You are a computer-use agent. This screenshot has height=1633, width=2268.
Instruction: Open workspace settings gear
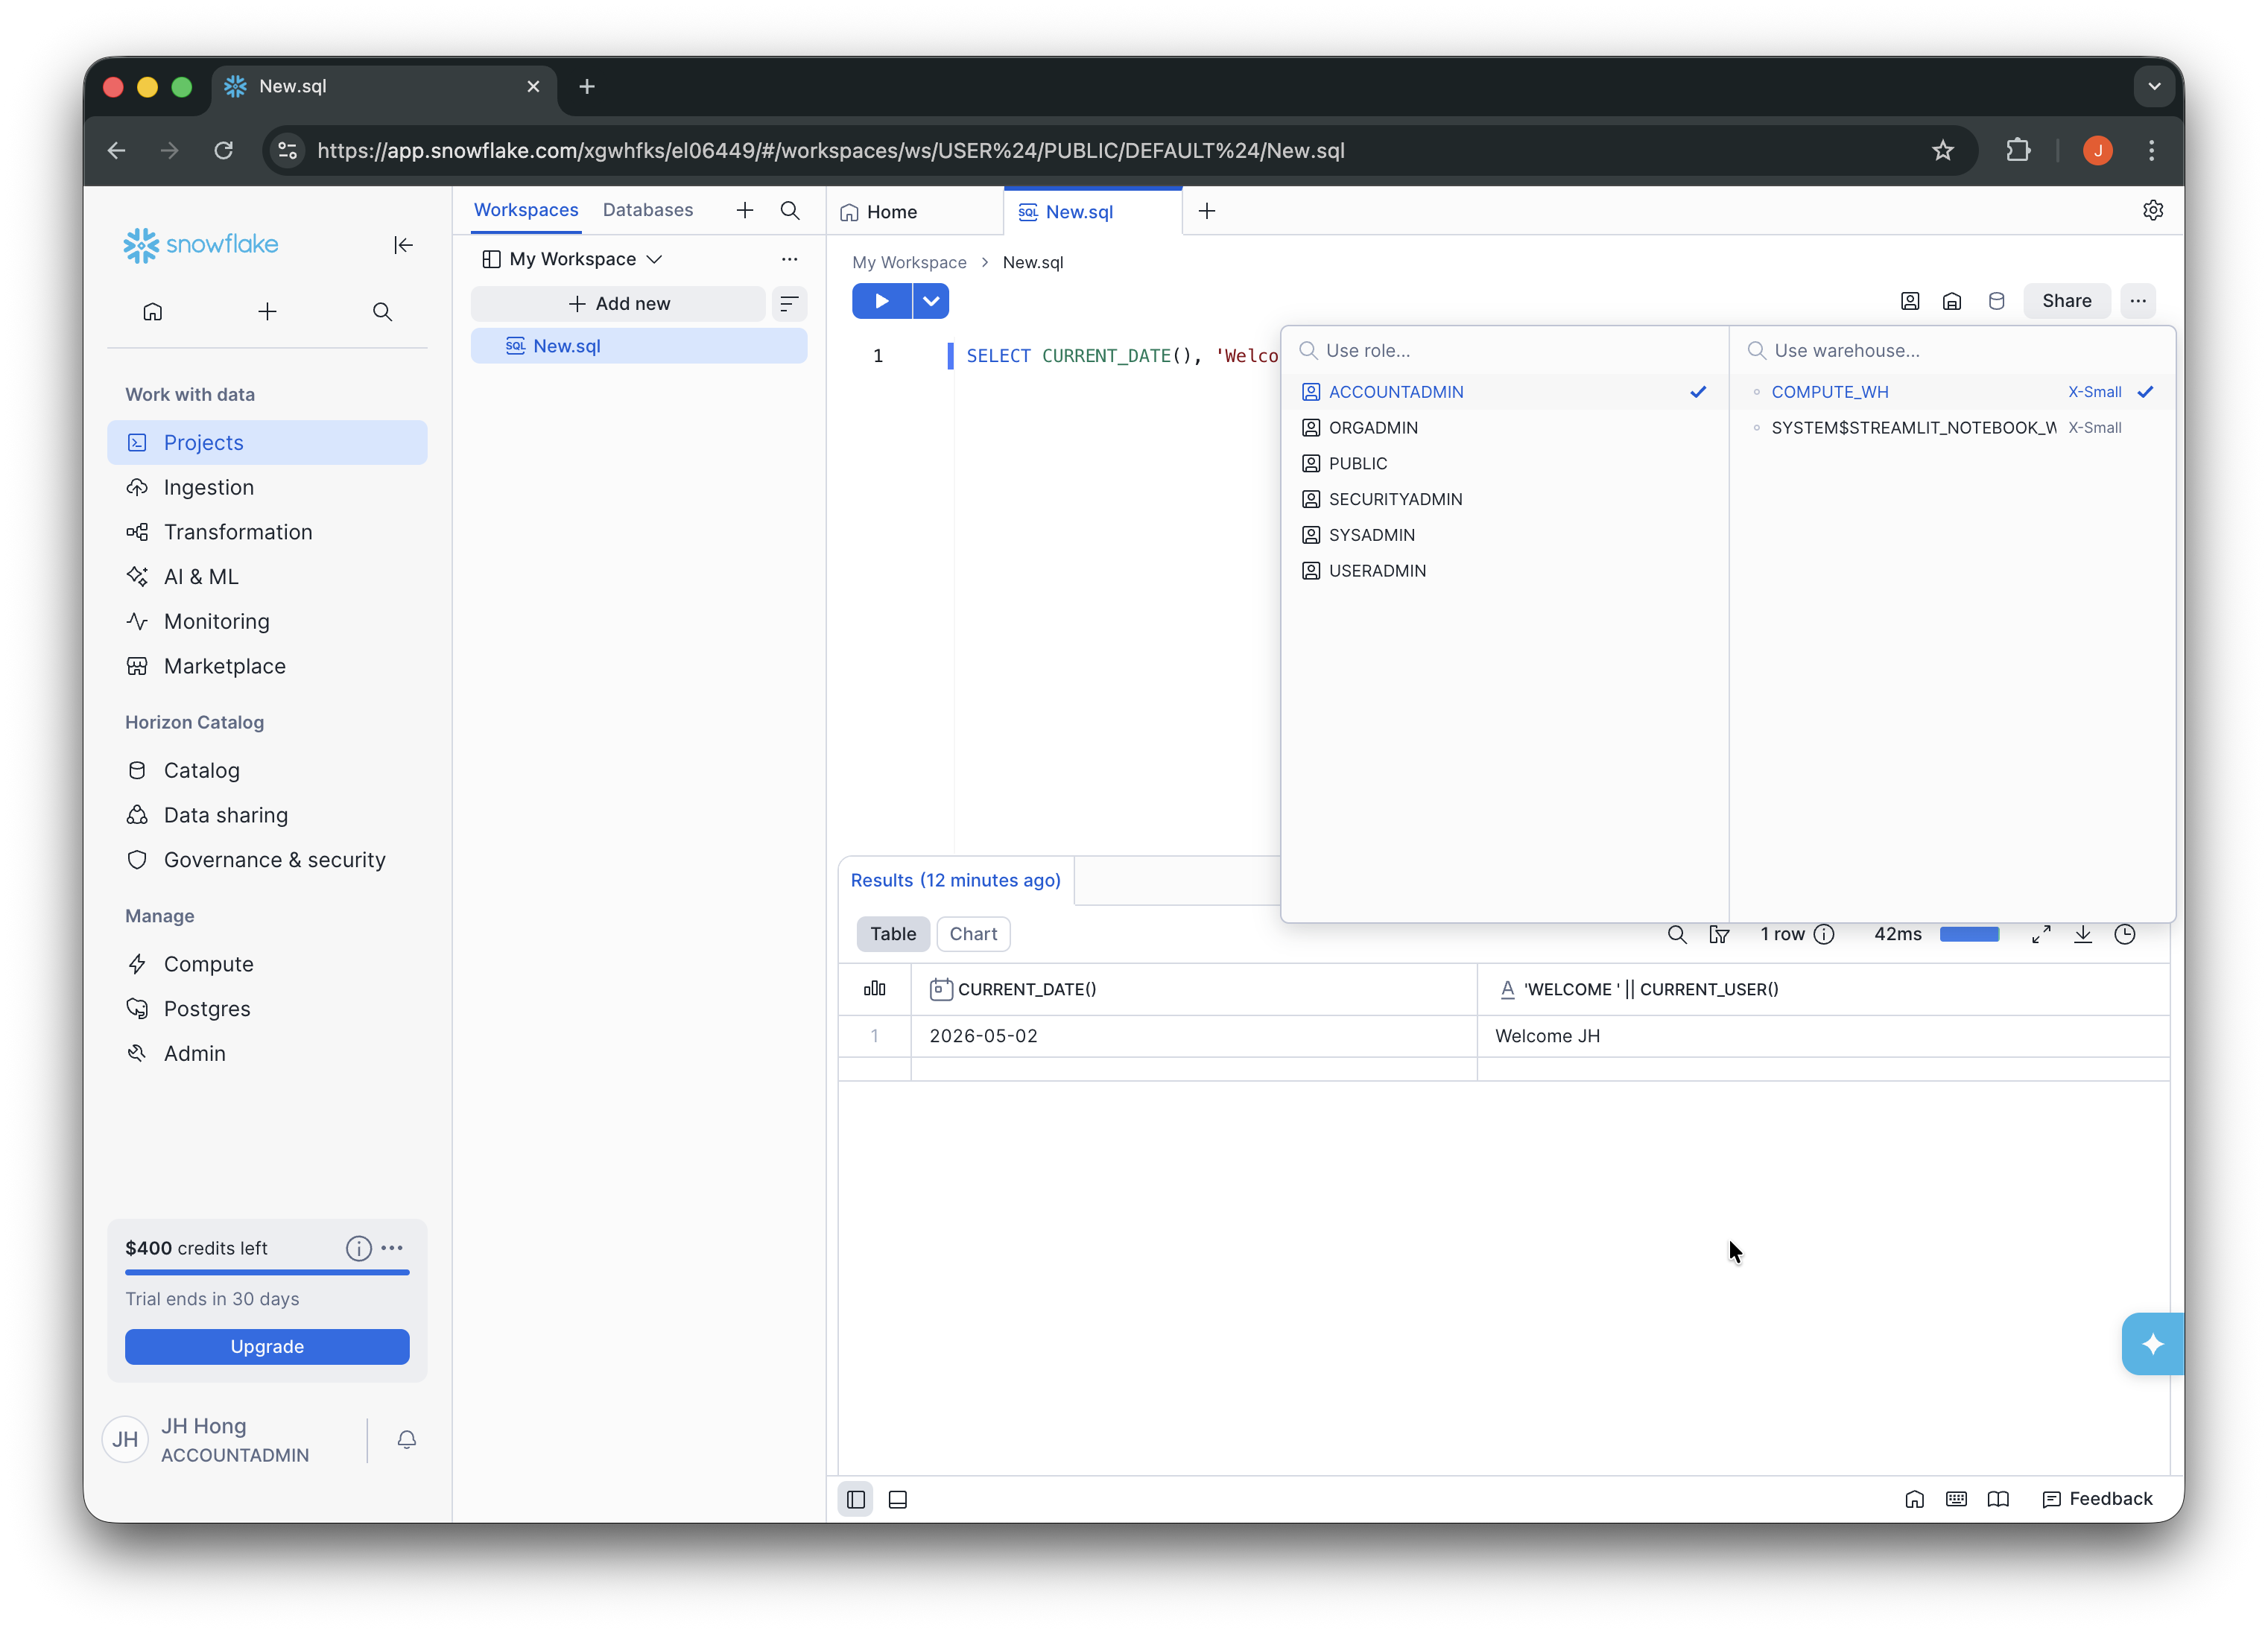[x=2153, y=210]
